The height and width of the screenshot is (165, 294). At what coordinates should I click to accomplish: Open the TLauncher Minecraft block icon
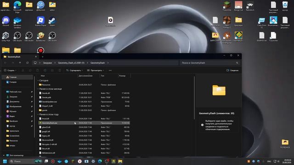(x=227, y=6)
